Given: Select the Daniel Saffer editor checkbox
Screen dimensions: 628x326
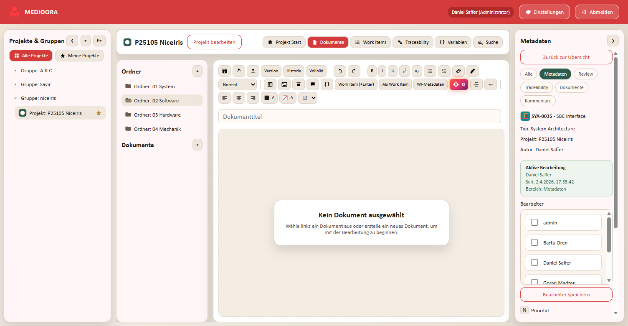Looking at the screenshot, I should (x=534, y=262).
